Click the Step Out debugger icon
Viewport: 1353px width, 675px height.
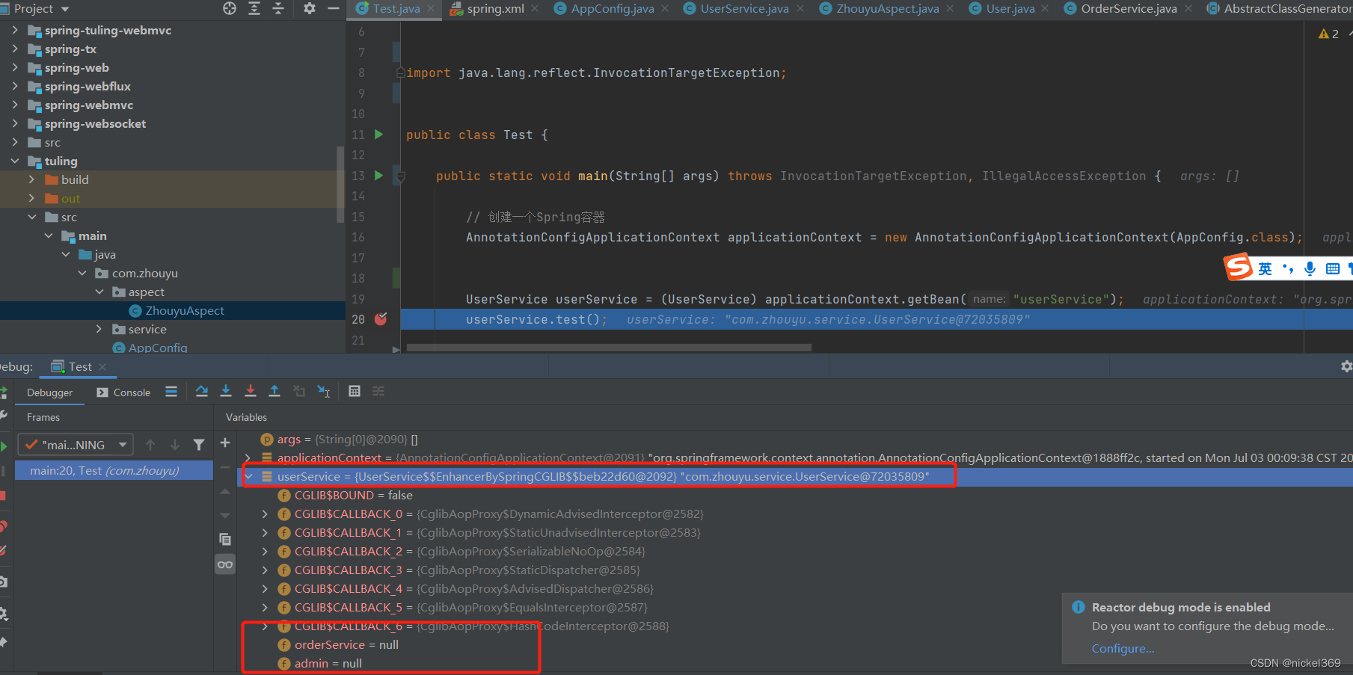[x=274, y=391]
